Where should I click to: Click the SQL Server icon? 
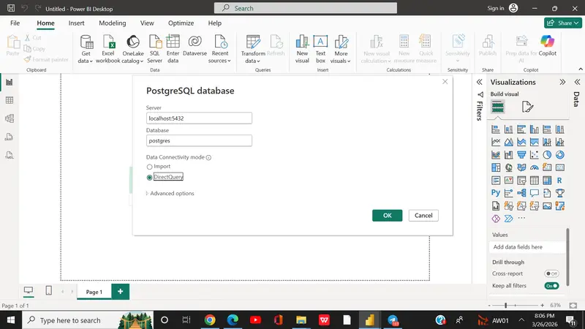coord(154,49)
